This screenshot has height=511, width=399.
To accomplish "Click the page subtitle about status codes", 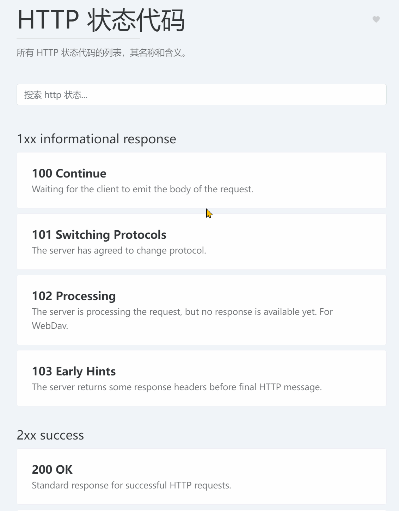I will click(x=102, y=53).
